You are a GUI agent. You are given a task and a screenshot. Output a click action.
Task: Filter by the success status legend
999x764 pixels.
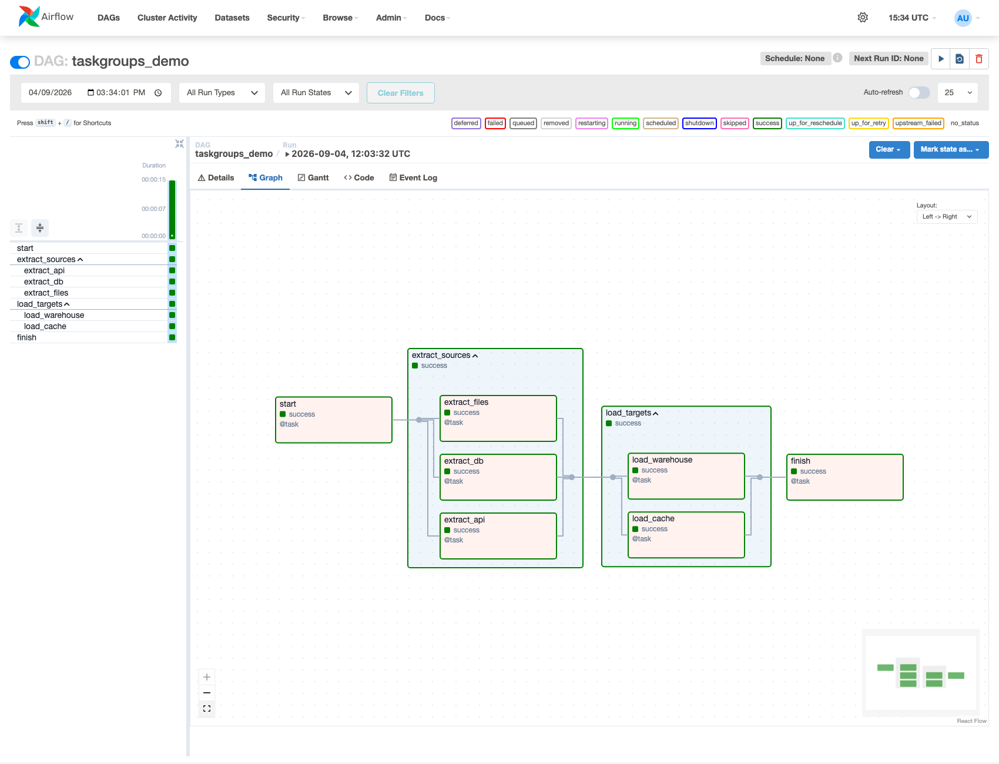coord(767,123)
